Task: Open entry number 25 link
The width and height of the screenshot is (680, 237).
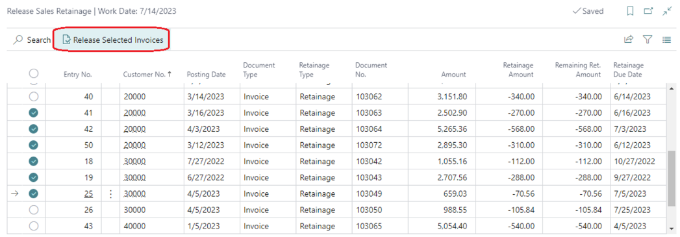Action: 88,193
